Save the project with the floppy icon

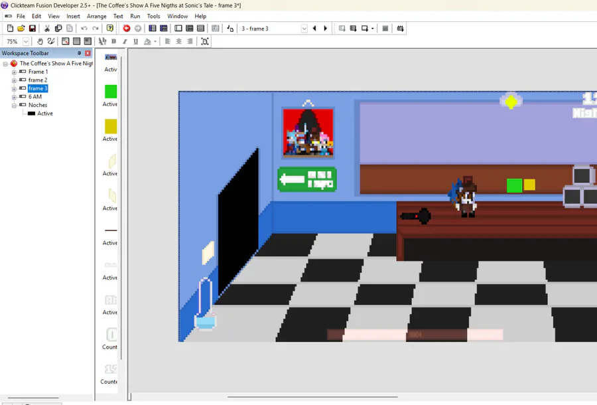(33, 28)
